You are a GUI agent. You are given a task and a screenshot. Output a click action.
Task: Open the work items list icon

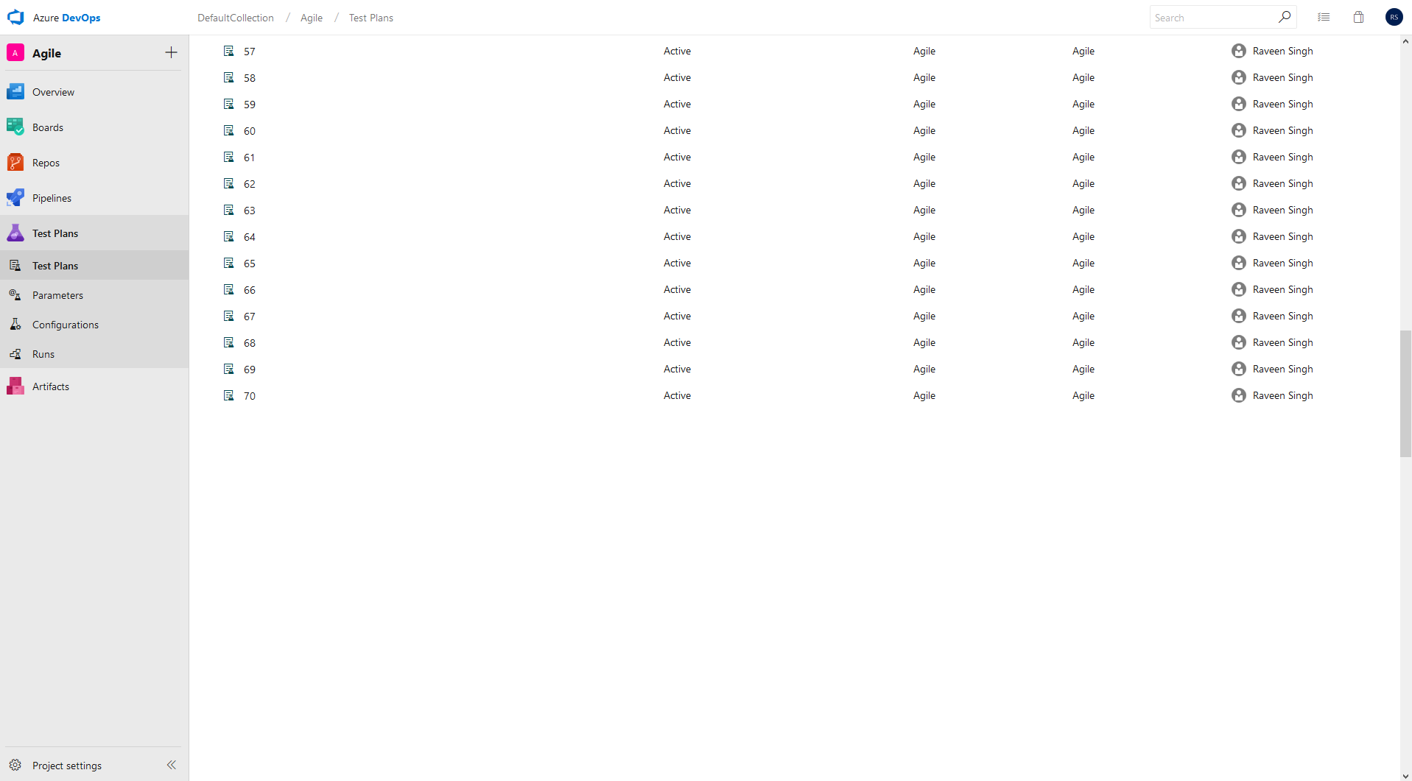(x=1323, y=17)
